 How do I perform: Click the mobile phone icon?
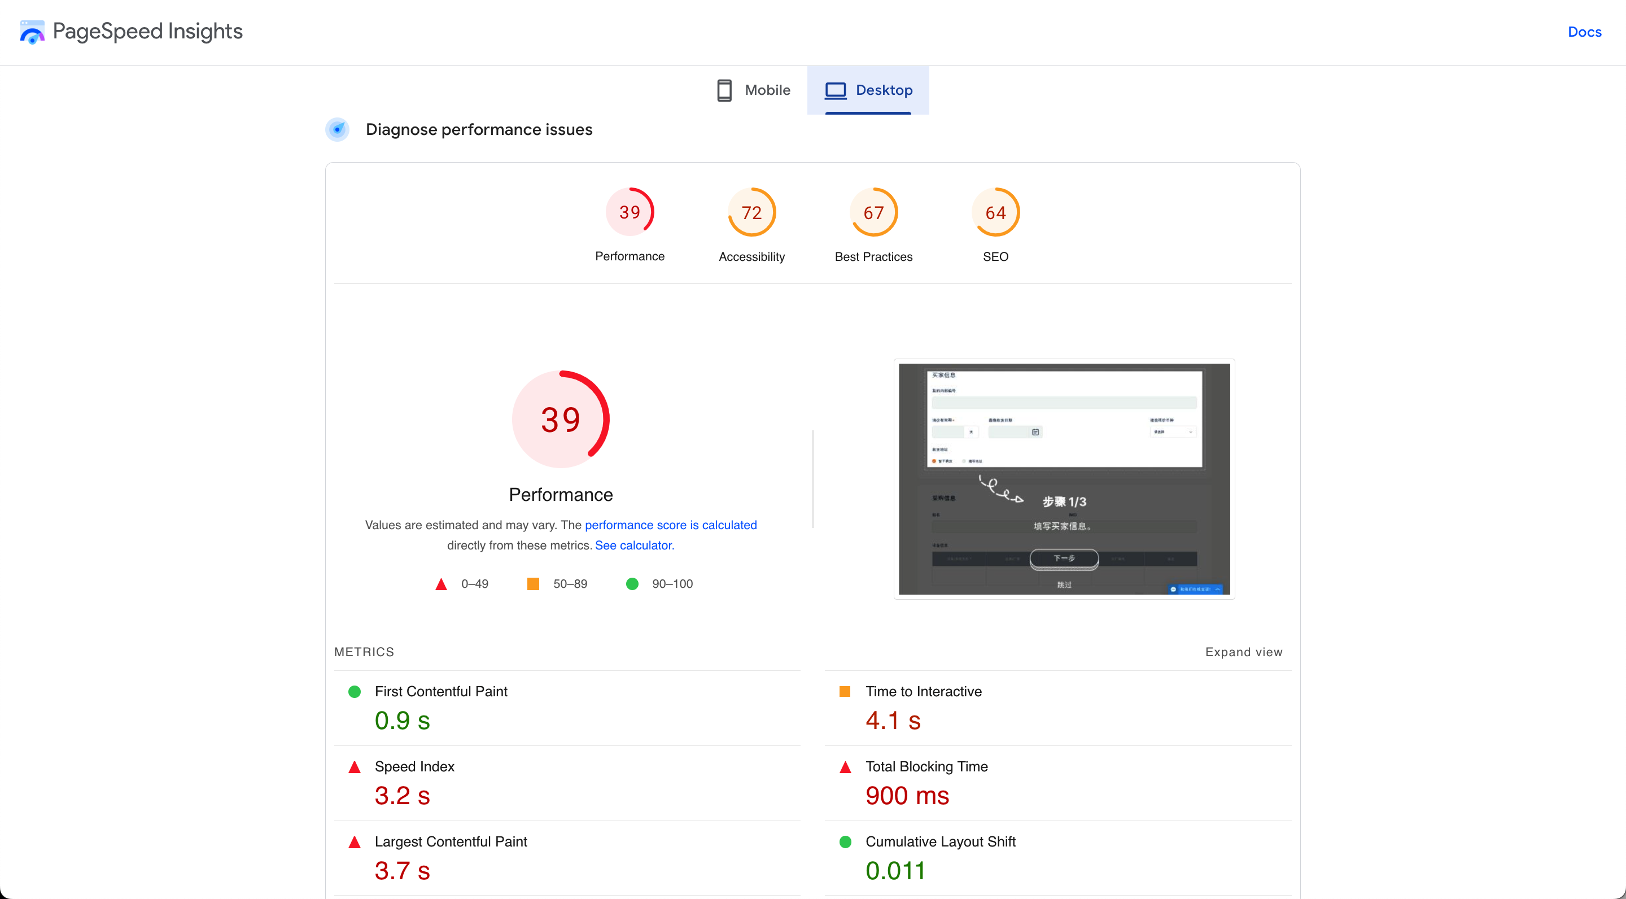pos(724,90)
